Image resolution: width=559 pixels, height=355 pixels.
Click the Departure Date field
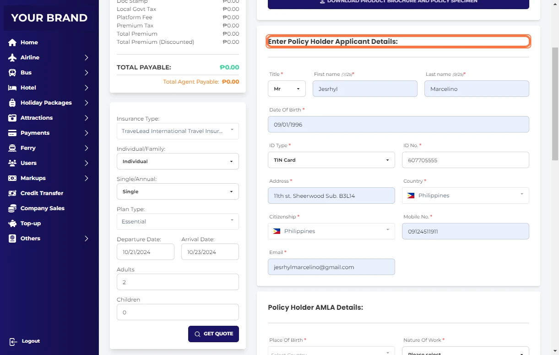coord(145,252)
